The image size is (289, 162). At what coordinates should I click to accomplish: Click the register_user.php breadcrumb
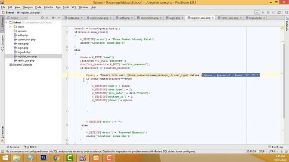point(28,13)
